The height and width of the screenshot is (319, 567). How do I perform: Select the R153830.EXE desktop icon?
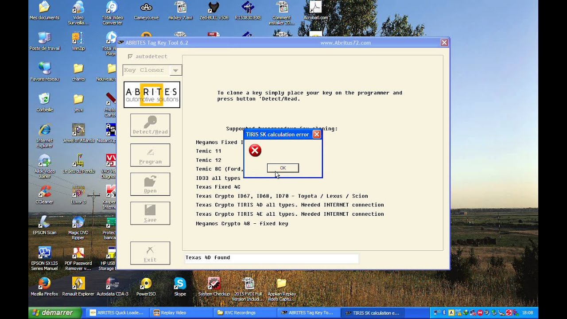(x=248, y=11)
